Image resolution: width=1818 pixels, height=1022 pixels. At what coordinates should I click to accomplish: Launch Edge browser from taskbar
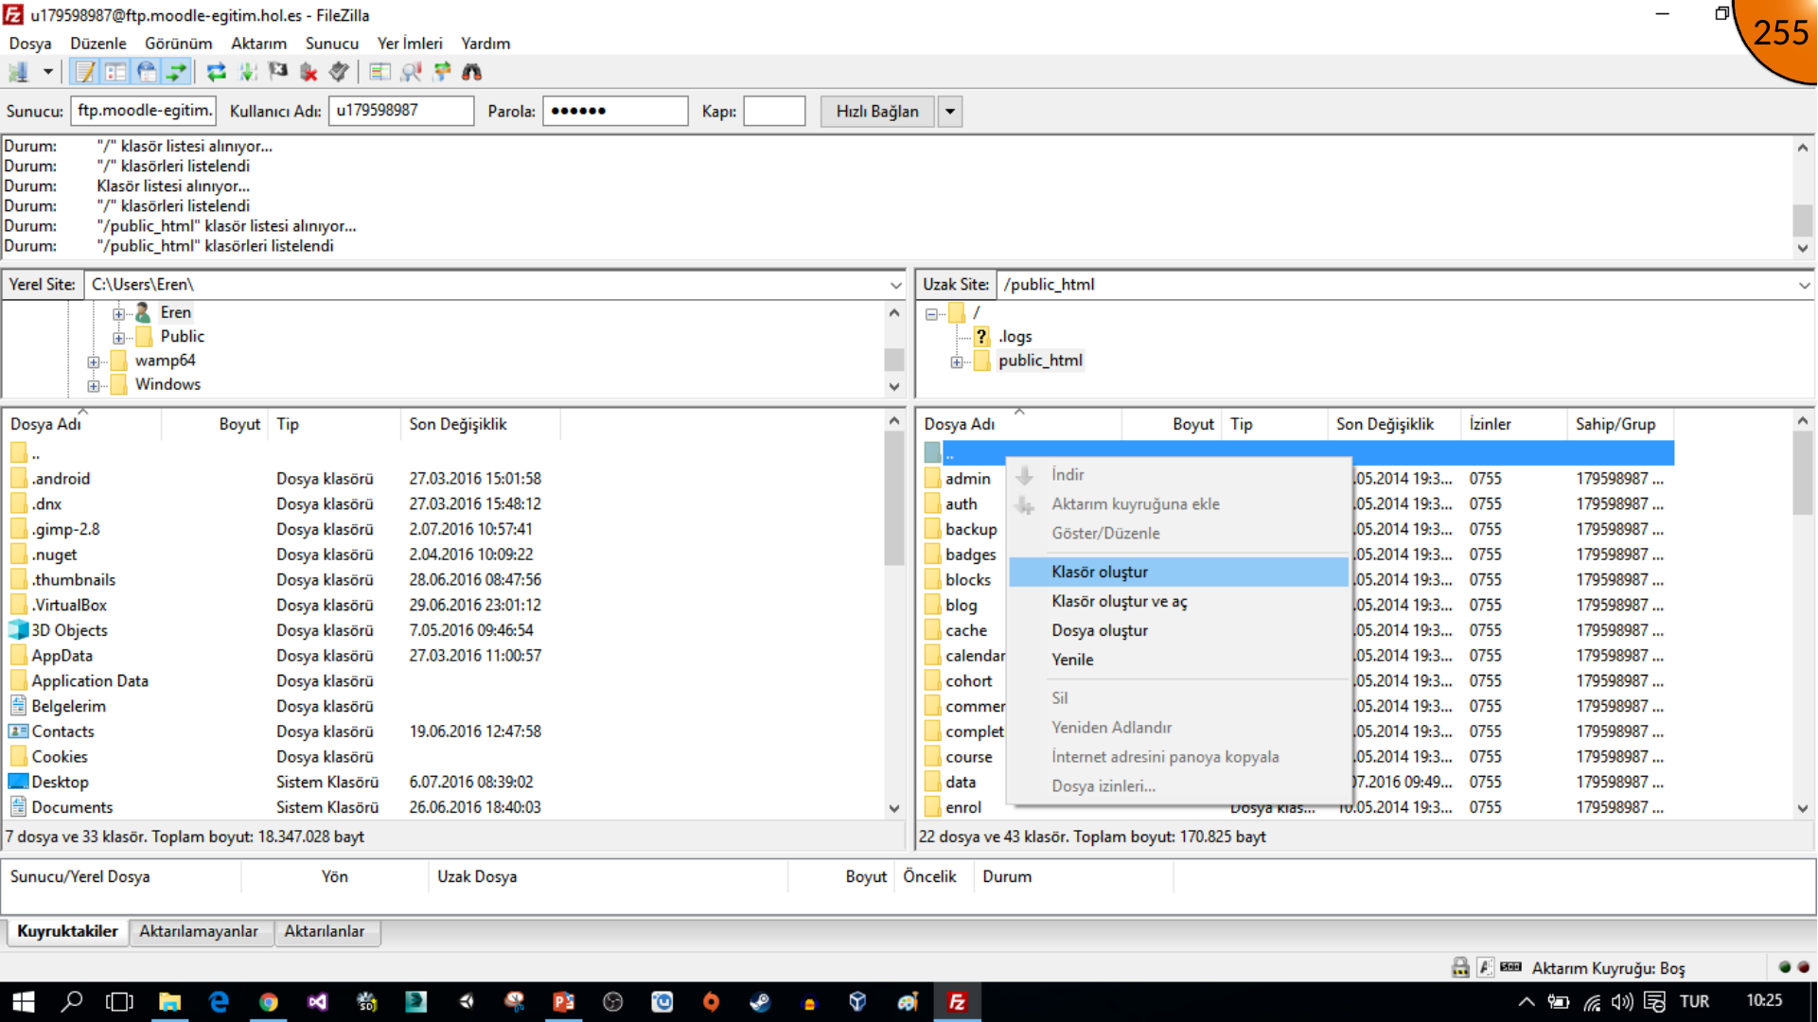[x=219, y=1001]
